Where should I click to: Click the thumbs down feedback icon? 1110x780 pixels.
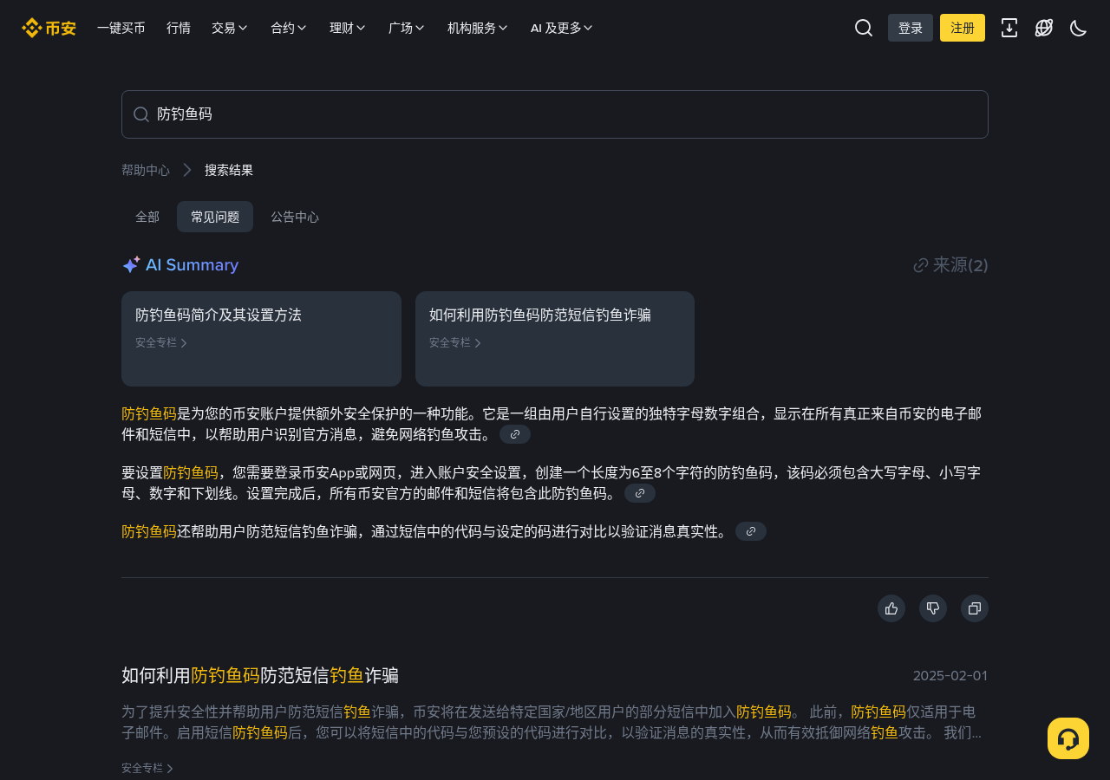933,608
